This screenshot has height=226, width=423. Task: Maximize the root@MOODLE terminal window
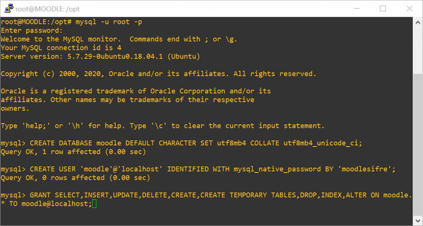click(x=383, y=9)
